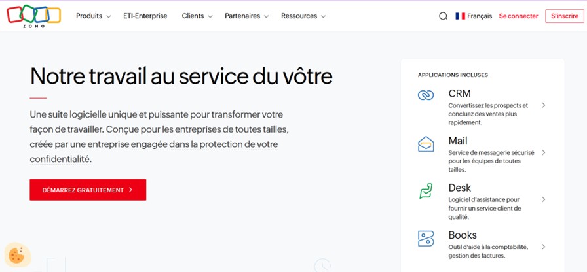Expand the Produits dropdown menu
587x272 pixels.
tap(93, 16)
